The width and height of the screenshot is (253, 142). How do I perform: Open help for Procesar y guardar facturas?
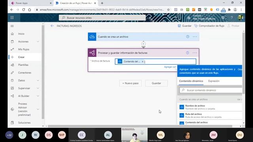pyautogui.click(x=187, y=52)
